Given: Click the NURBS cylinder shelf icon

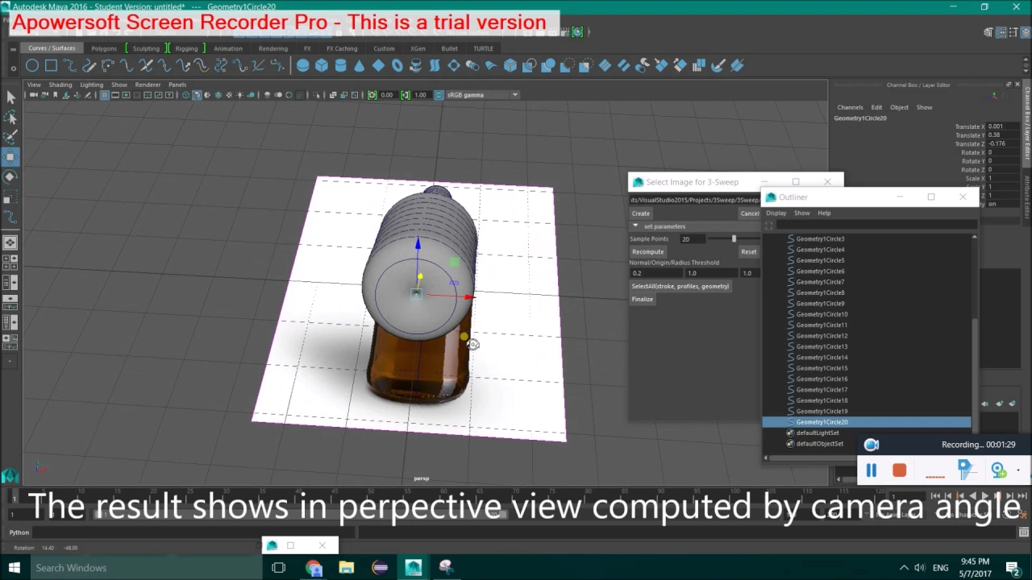Looking at the screenshot, I should (340, 65).
